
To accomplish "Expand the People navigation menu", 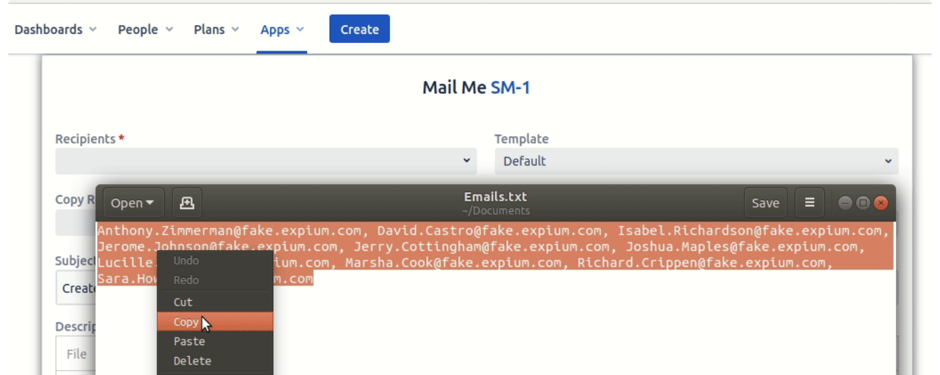I will pyautogui.click(x=145, y=30).
